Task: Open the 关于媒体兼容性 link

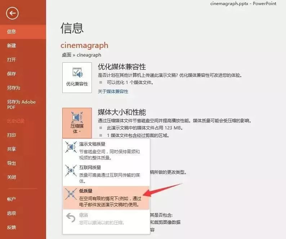Action: click(113, 92)
